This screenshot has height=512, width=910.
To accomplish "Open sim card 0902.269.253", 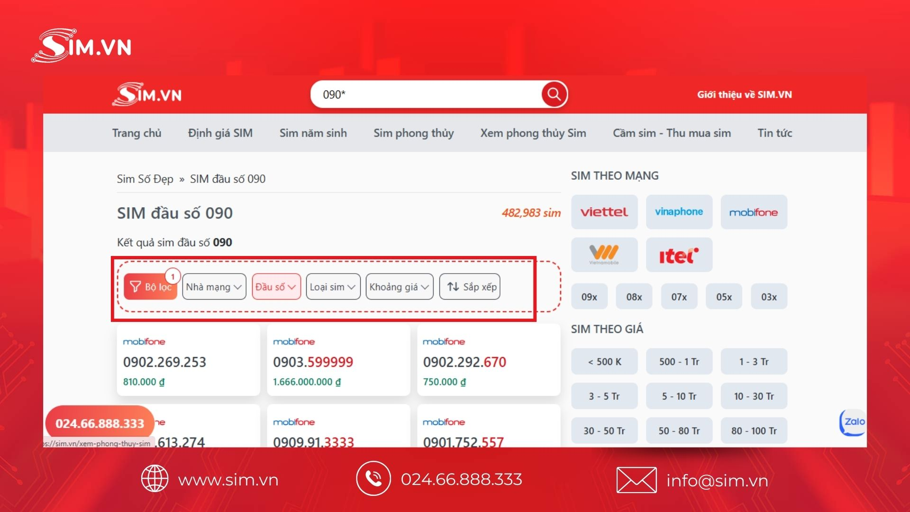I will point(188,361).
